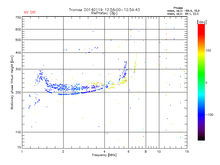Click the x-axis label '10'
This screenshot has height=165, width=220.
[159, 152]
